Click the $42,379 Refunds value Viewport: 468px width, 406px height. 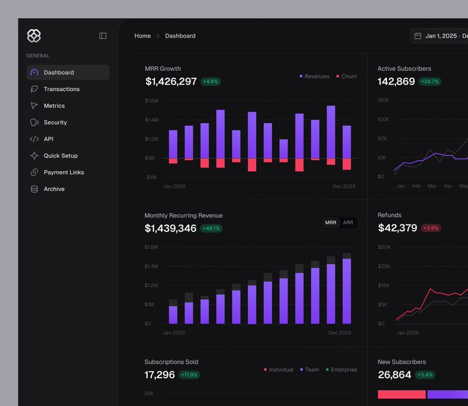point(397,228)
